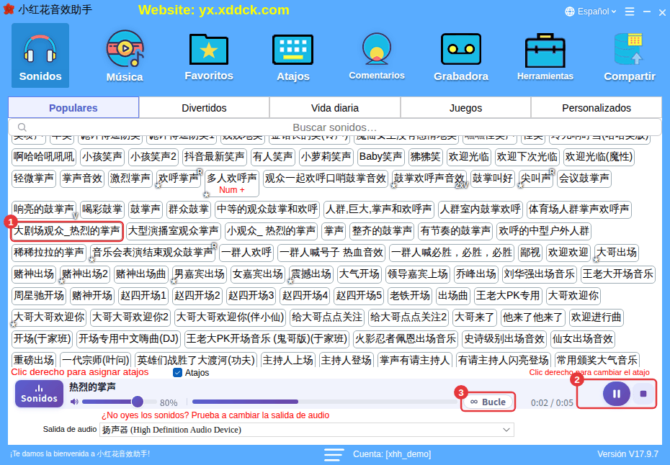The width and height of the screenshot is (670, 465).
Task: Click the Cuenta: [xhh_demo] account label
Action: (392, 454)
